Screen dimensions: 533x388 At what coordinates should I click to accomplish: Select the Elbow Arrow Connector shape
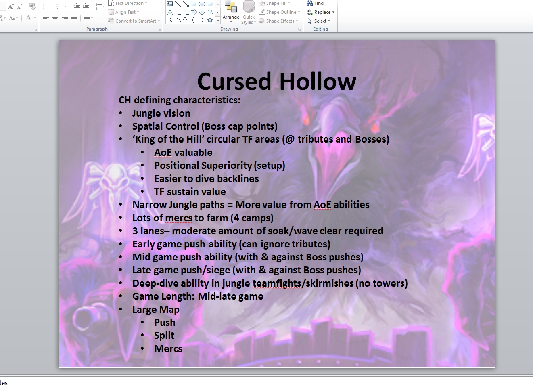[x=186, y=12]
